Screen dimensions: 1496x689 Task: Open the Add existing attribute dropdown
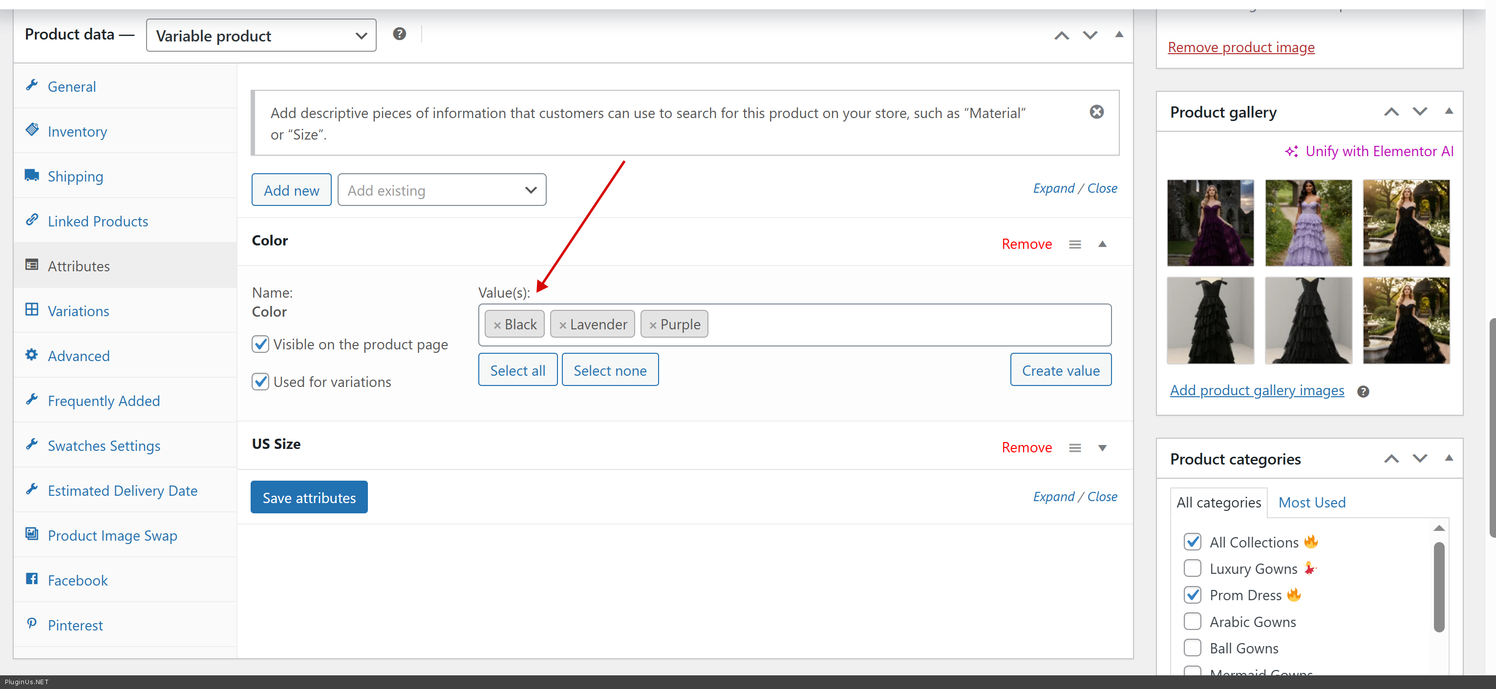441,190
